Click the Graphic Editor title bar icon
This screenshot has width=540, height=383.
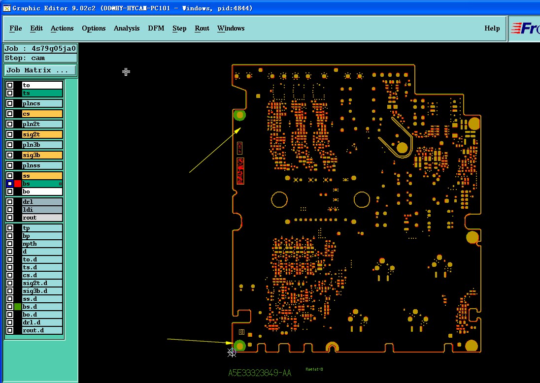click(6, 8)
